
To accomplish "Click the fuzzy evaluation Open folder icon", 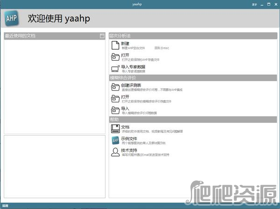I will point(115,99).
